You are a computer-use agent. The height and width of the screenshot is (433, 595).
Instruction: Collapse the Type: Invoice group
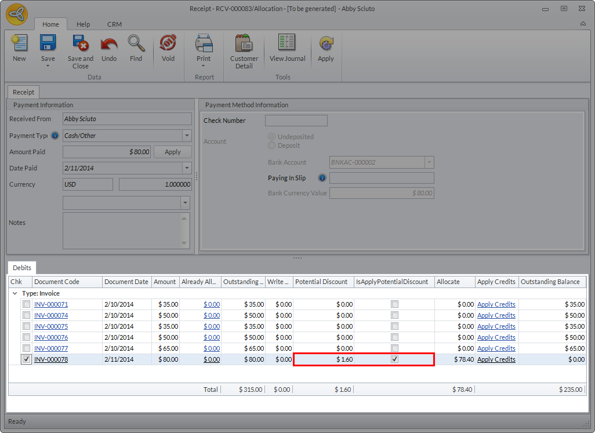[14, 293]
